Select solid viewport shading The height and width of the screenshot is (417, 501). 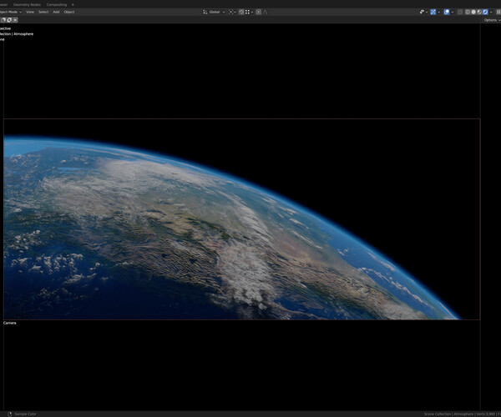[x=474, y=12]
